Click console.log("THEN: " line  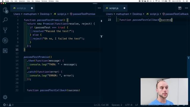pos(53,64)
